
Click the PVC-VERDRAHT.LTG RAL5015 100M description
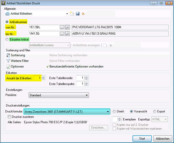pyautogui.click(x=120, y=27)
